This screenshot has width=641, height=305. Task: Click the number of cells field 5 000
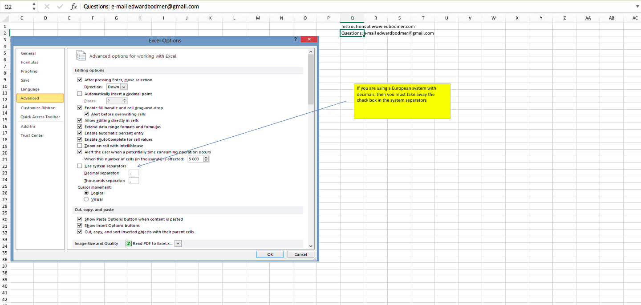click(x=195, y=159)
